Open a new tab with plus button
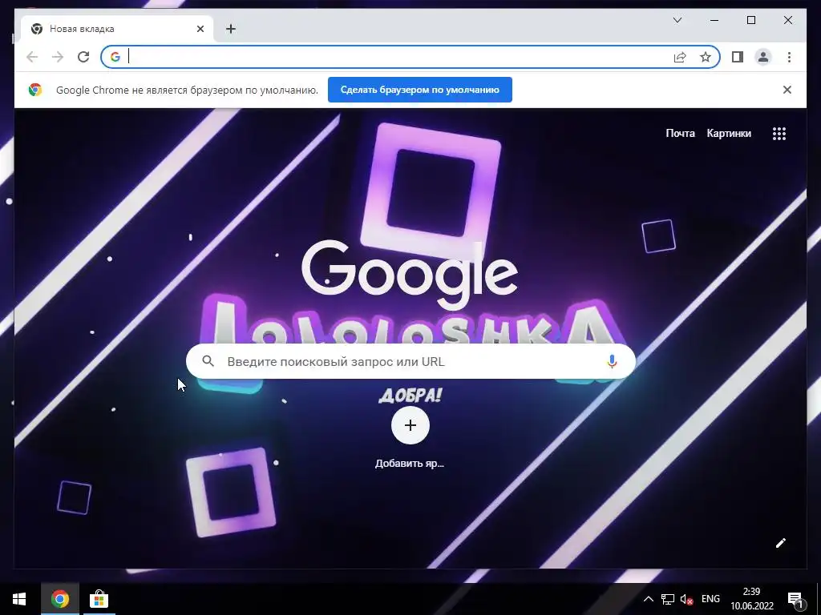 coord(231,29)
